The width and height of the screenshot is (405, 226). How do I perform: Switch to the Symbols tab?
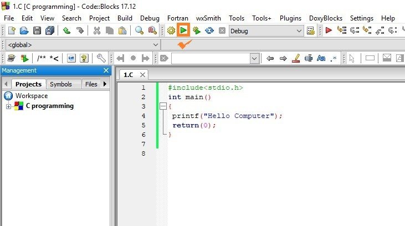coord(61,84)
